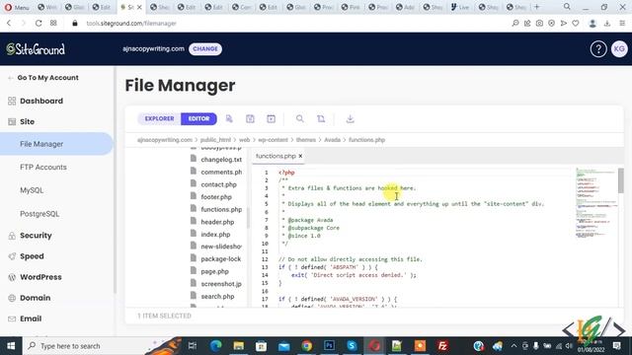
Task: Switch to EXPLORER view
Action: (x=159, y=118)
